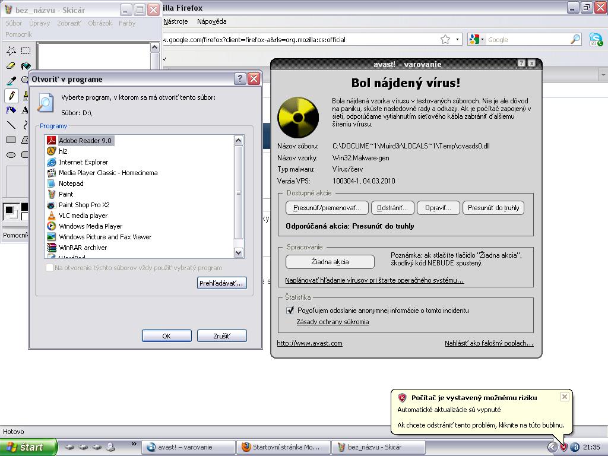Image resolution: width=608 pixels, height=456 pixels.
Task: Pick the free-form select star tool
Action: coord(11,51)
